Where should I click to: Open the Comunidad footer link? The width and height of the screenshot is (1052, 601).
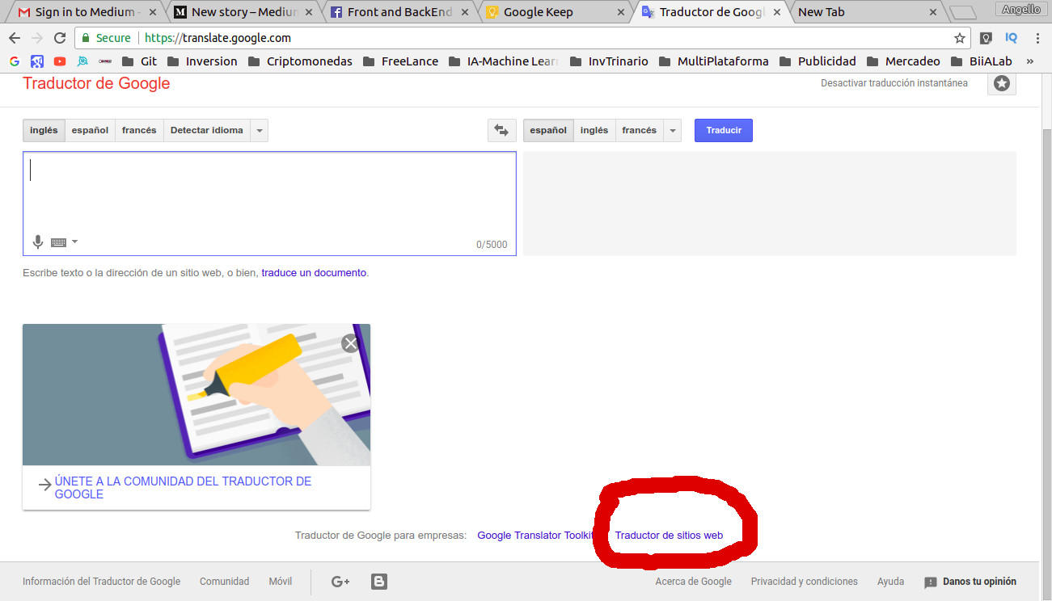225,582
